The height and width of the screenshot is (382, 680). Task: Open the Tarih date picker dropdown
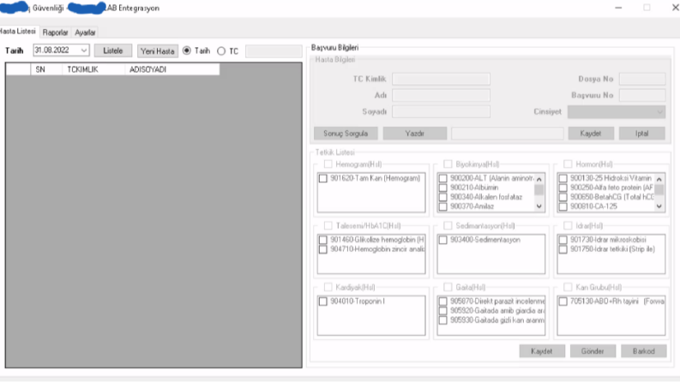(x=84, y=51)
